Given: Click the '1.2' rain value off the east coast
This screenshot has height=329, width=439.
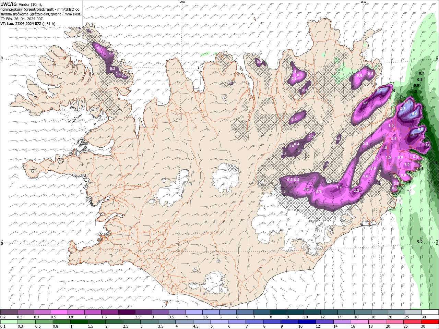Looking at the screenshot, I should point(414,92).
